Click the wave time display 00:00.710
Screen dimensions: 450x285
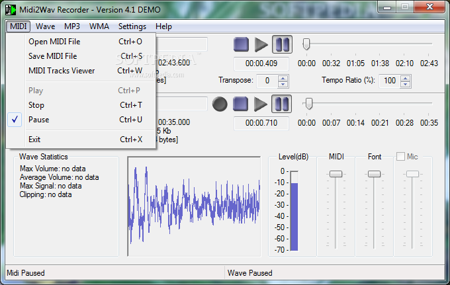[261, 123]
